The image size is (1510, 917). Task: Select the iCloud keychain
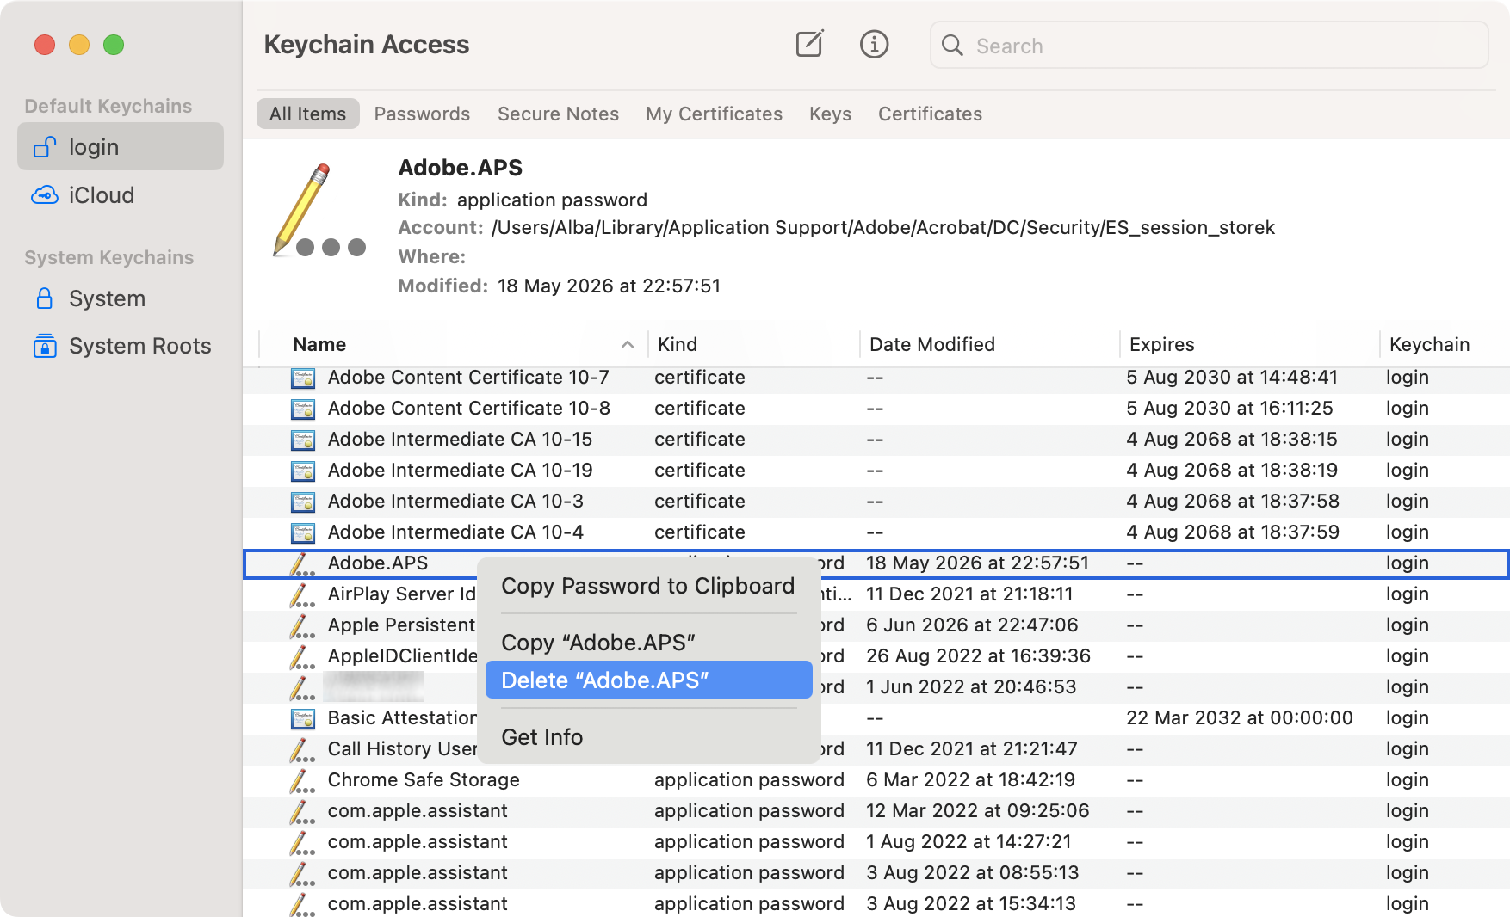[x=121, y=195]
